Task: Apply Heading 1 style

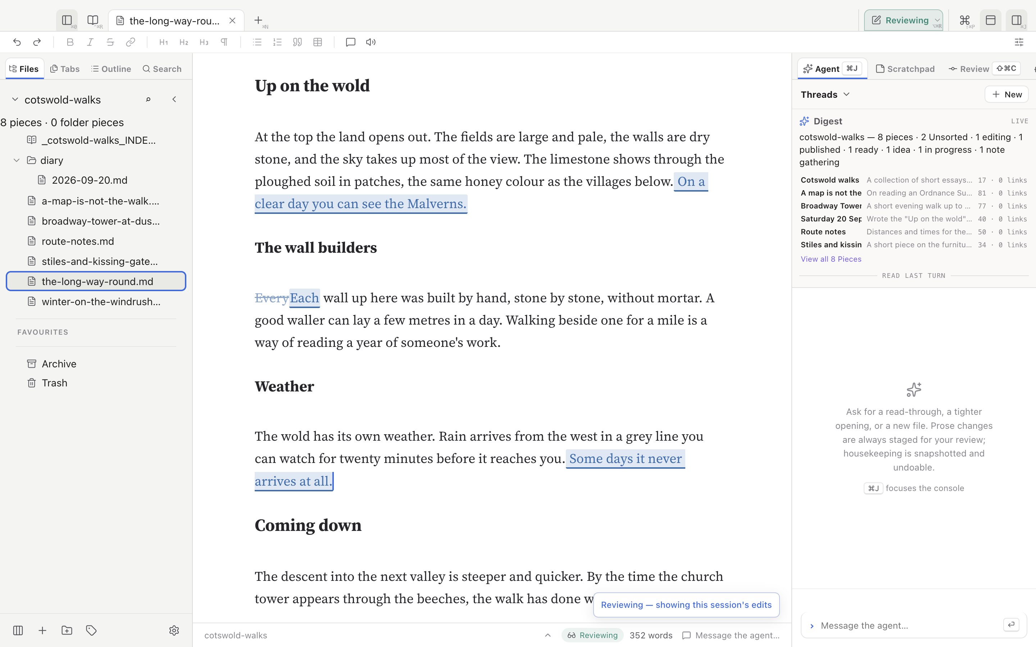Action: point(164,42)
